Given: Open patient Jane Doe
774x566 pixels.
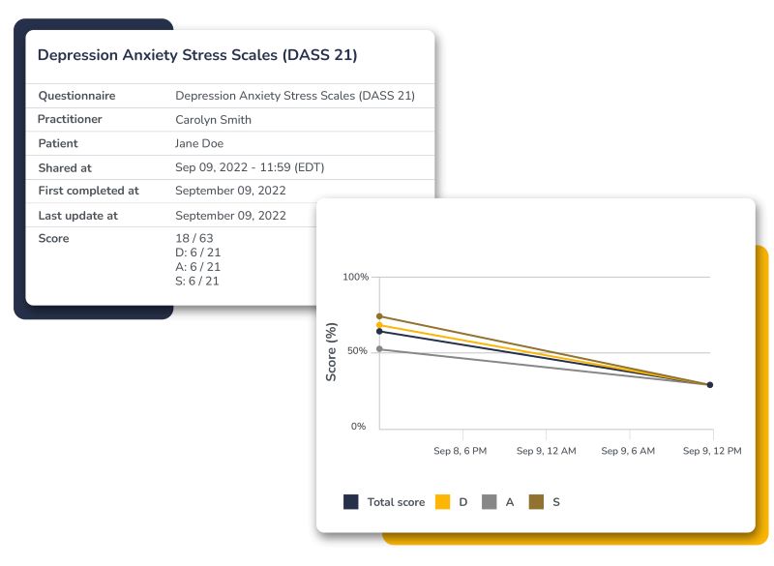Looking at the screenshot, I should tap(199, 144).
